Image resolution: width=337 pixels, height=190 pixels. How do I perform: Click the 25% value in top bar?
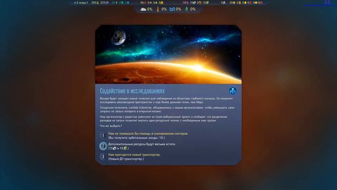click(x=103, y=3)
